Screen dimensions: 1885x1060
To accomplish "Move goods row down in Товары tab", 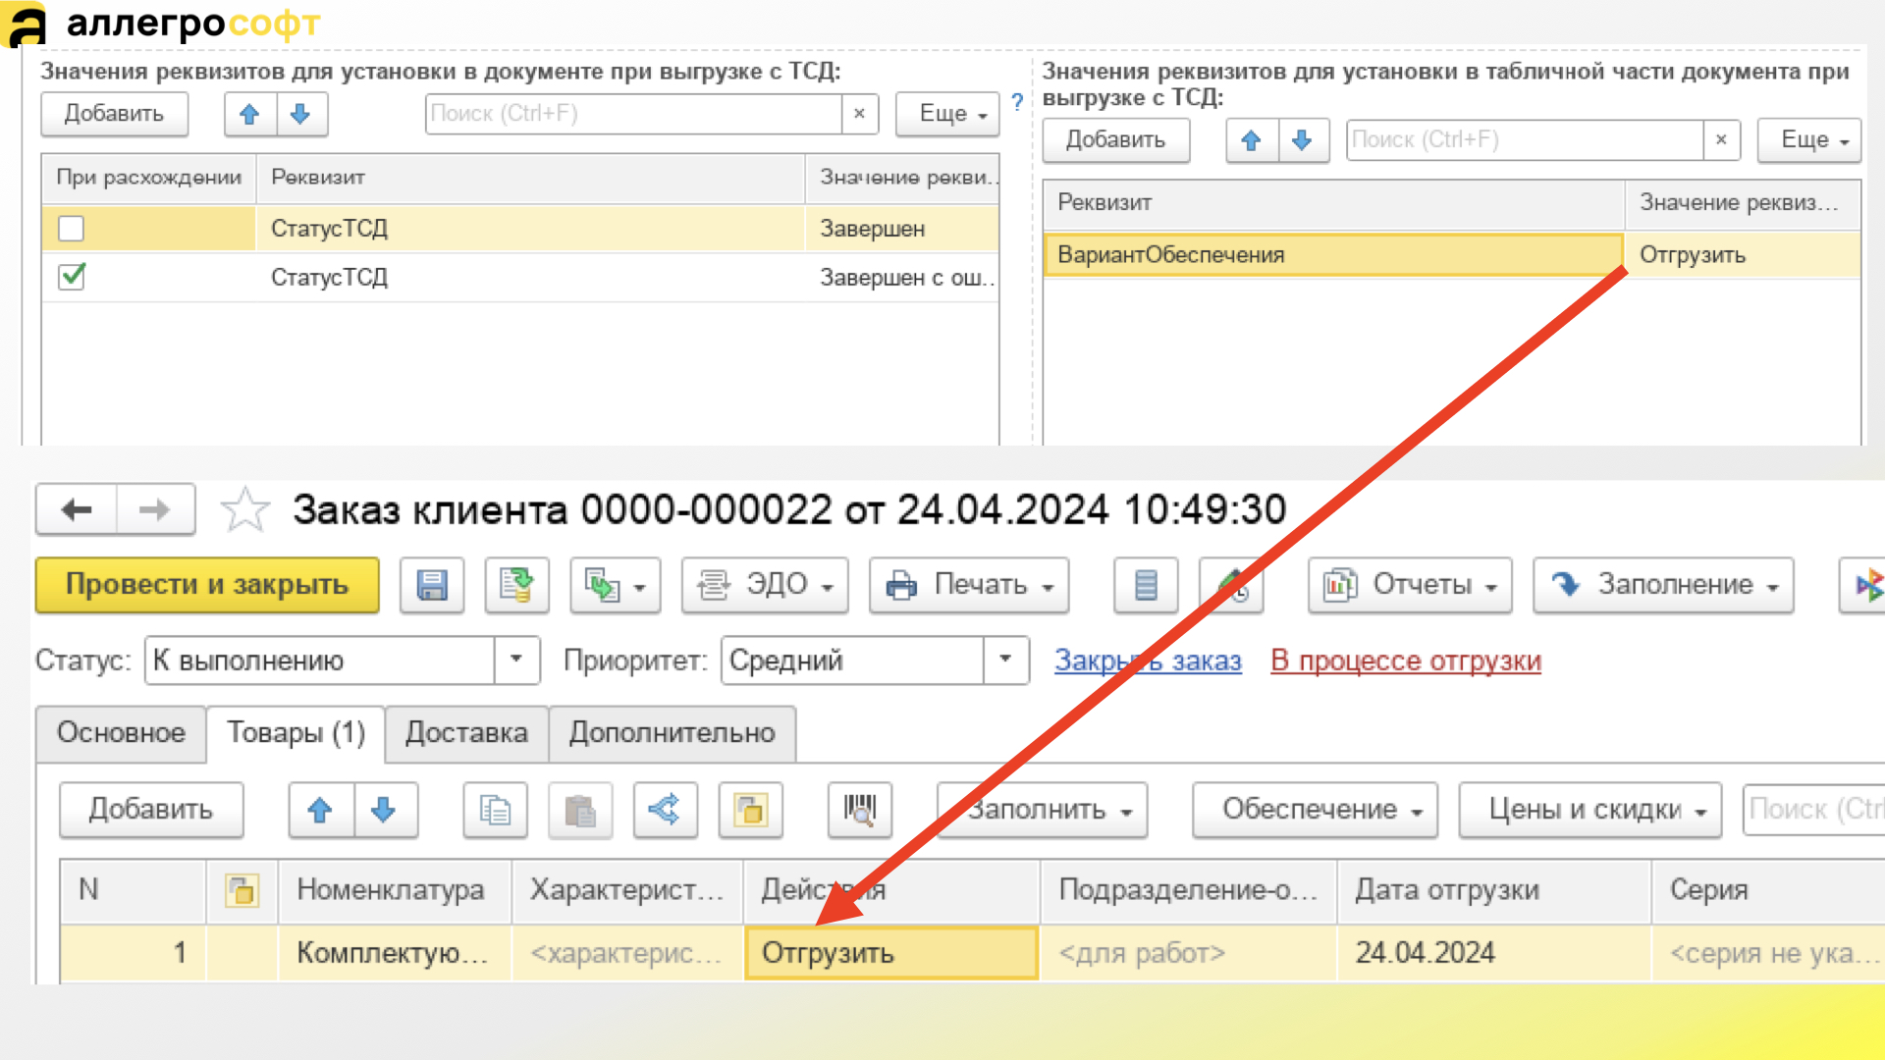I will [x=385, y=810].
